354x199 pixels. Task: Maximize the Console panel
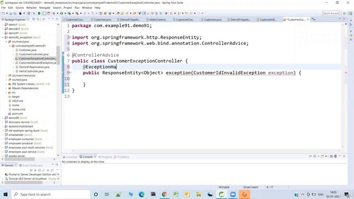pyautogui.click(x=344, y=156)
